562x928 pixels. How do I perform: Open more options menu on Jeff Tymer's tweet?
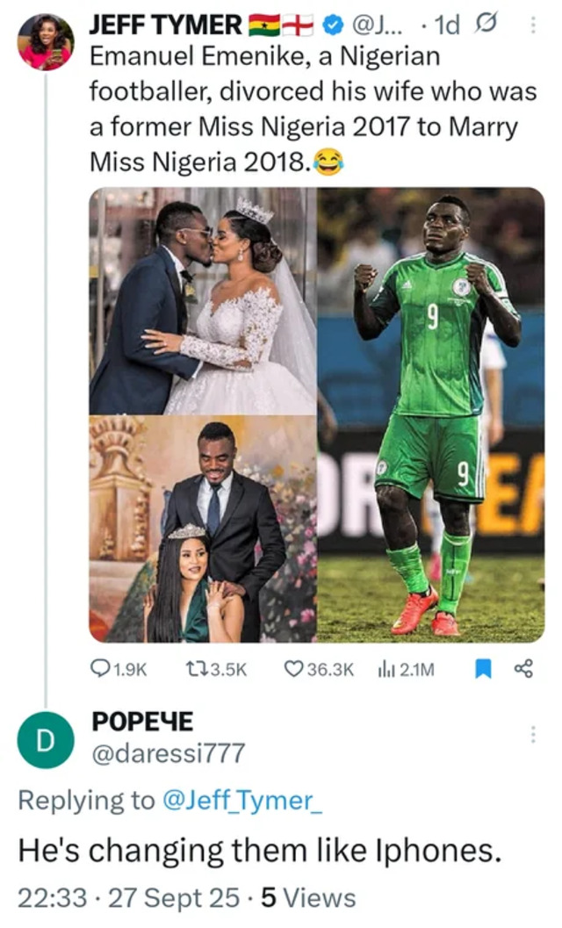click(x=532, y=25)
